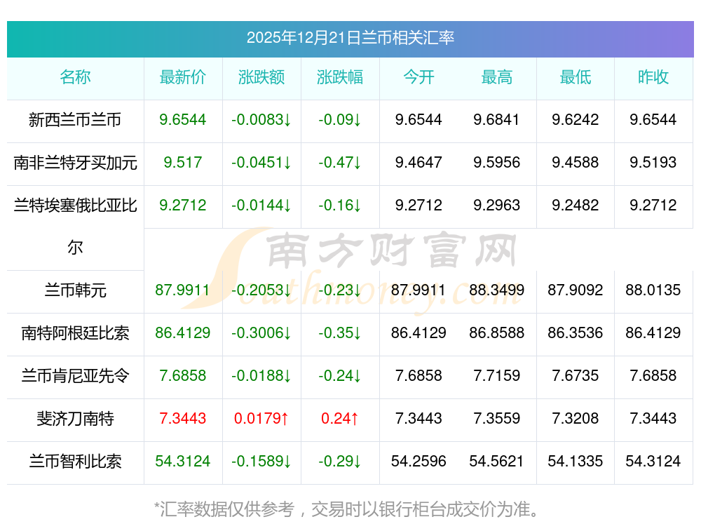701x531 pixels.
Task: Click the red change percent 0.24↑
Action: [340, 419]
